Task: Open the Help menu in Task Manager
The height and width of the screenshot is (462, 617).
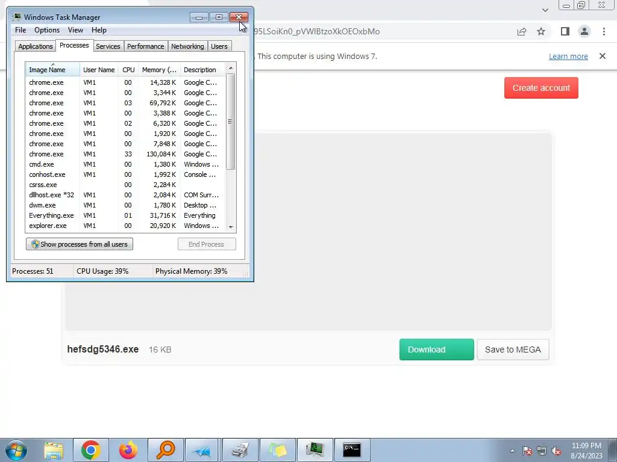Action: tap(99, 30)
